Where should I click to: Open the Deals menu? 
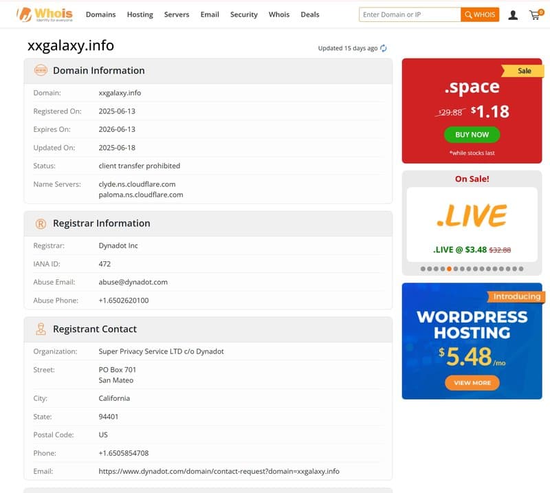point(309,14)
